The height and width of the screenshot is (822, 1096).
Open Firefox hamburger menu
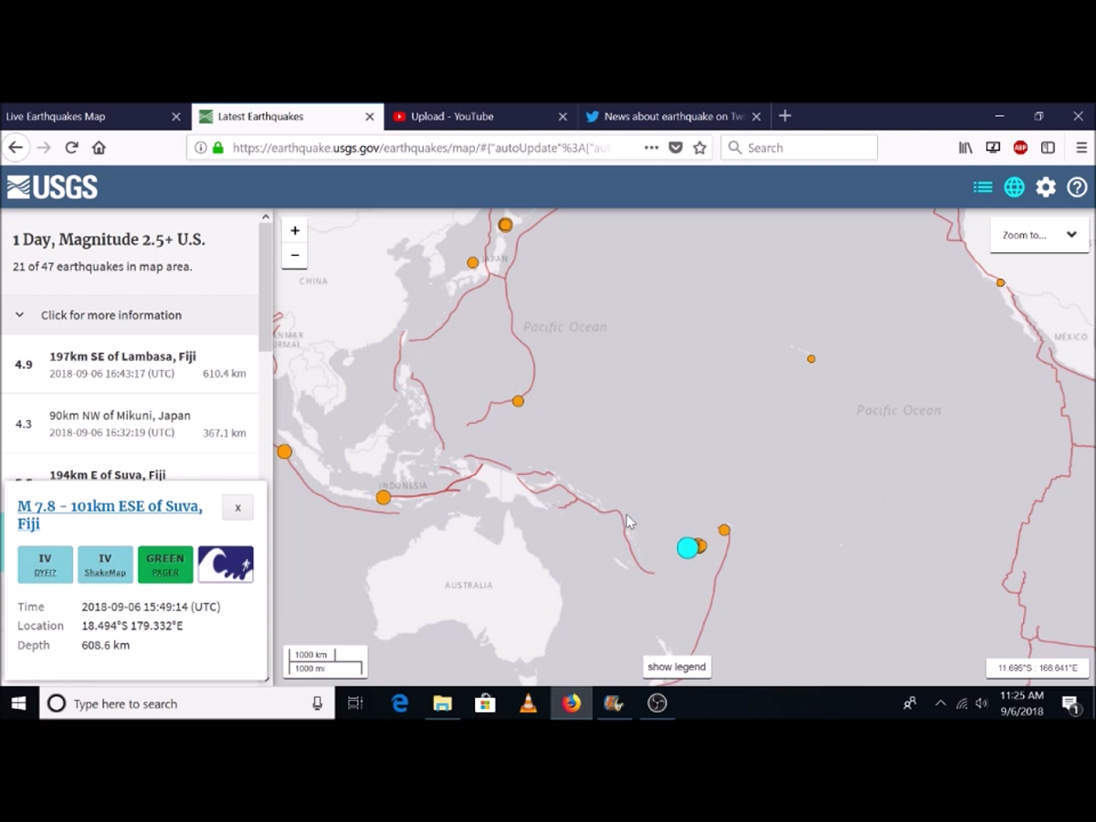(1081, 147)
